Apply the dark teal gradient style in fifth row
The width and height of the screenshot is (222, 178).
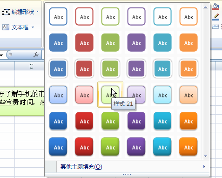162,121
